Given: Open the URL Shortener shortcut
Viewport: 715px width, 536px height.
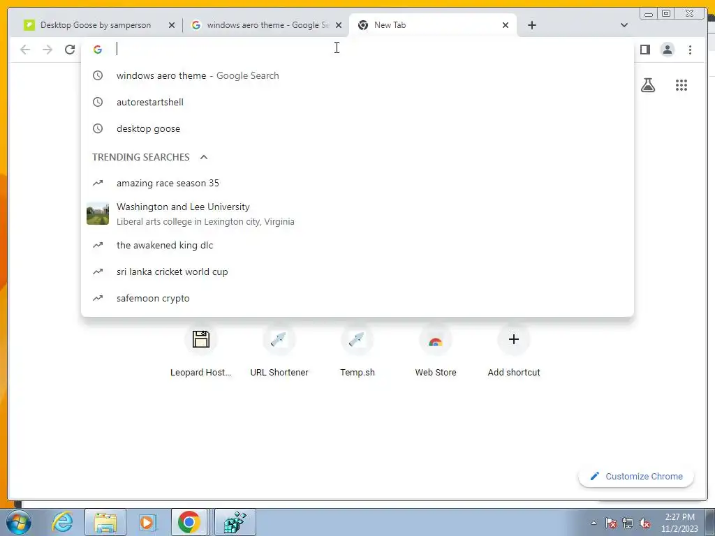Looking at the screenshot, I should (279, 351).
